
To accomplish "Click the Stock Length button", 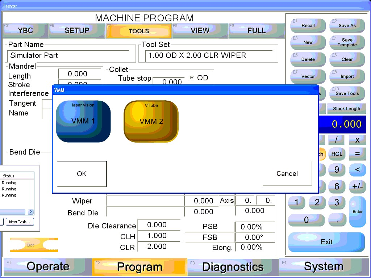I will 346,109.
